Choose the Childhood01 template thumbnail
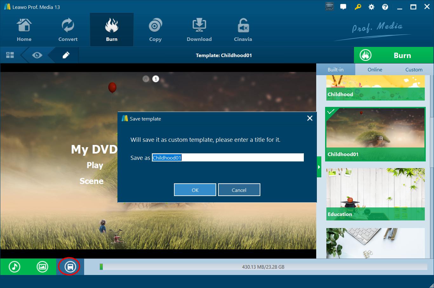Viewport: 434px width, 288px height. point(376,134)
